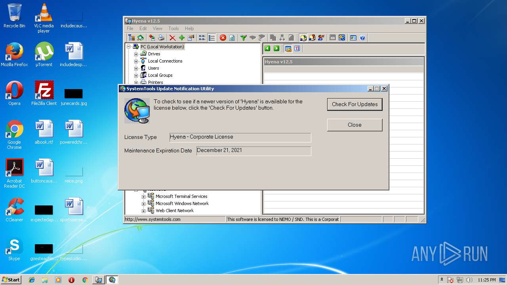Viewport: 507px width, 285px height.
Task: Click the calendar grid icon in Hyena toolbar
Action: [x=333, y=38]
